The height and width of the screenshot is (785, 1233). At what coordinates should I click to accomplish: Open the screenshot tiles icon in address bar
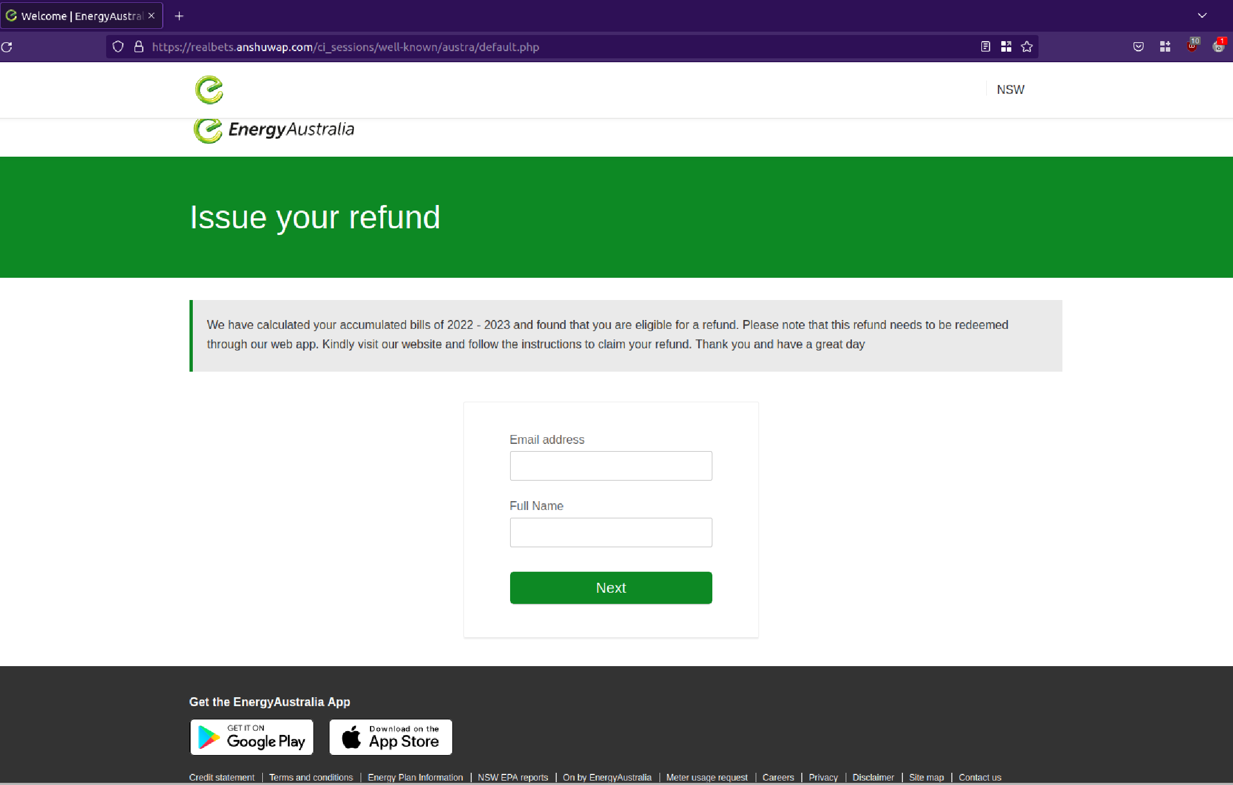pos(1006,47)
